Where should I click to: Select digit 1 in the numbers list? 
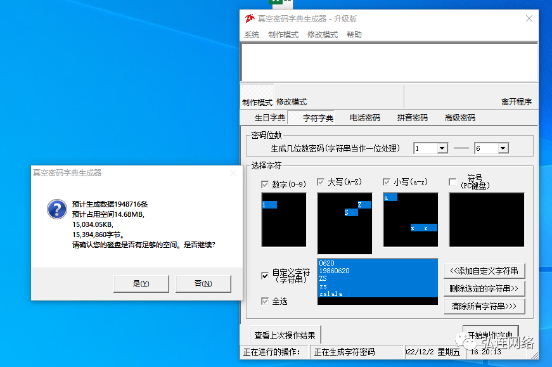[x=269, y=205]
